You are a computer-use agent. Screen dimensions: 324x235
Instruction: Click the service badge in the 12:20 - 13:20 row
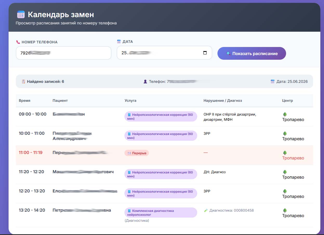(x=161, y=193)
